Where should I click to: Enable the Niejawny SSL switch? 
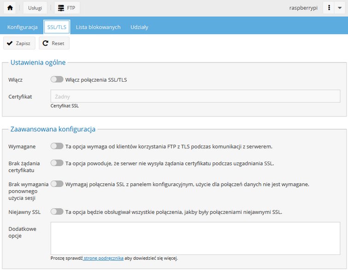[x=57, y=211]
